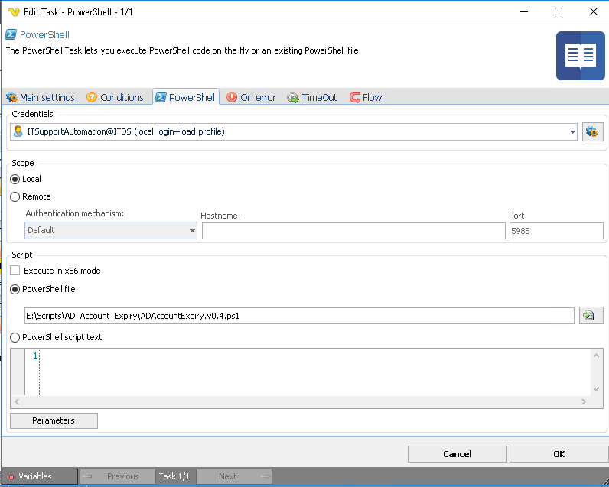
Task: Select the Local scope radio button
Action: click(x=15, y=179)
